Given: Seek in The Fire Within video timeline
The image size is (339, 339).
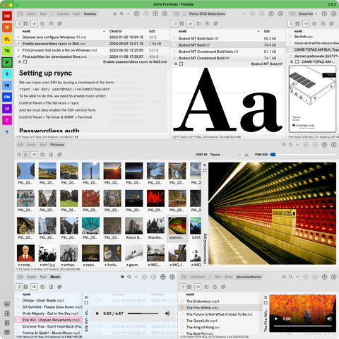Looking at the screenshot, I should tap(303, 326).
